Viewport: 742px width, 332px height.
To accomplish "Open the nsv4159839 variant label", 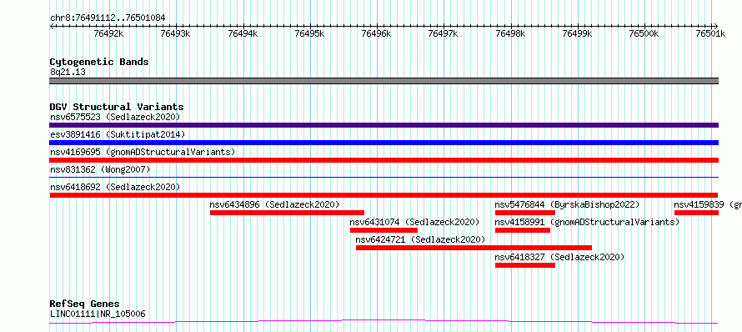I will (708, 204).
